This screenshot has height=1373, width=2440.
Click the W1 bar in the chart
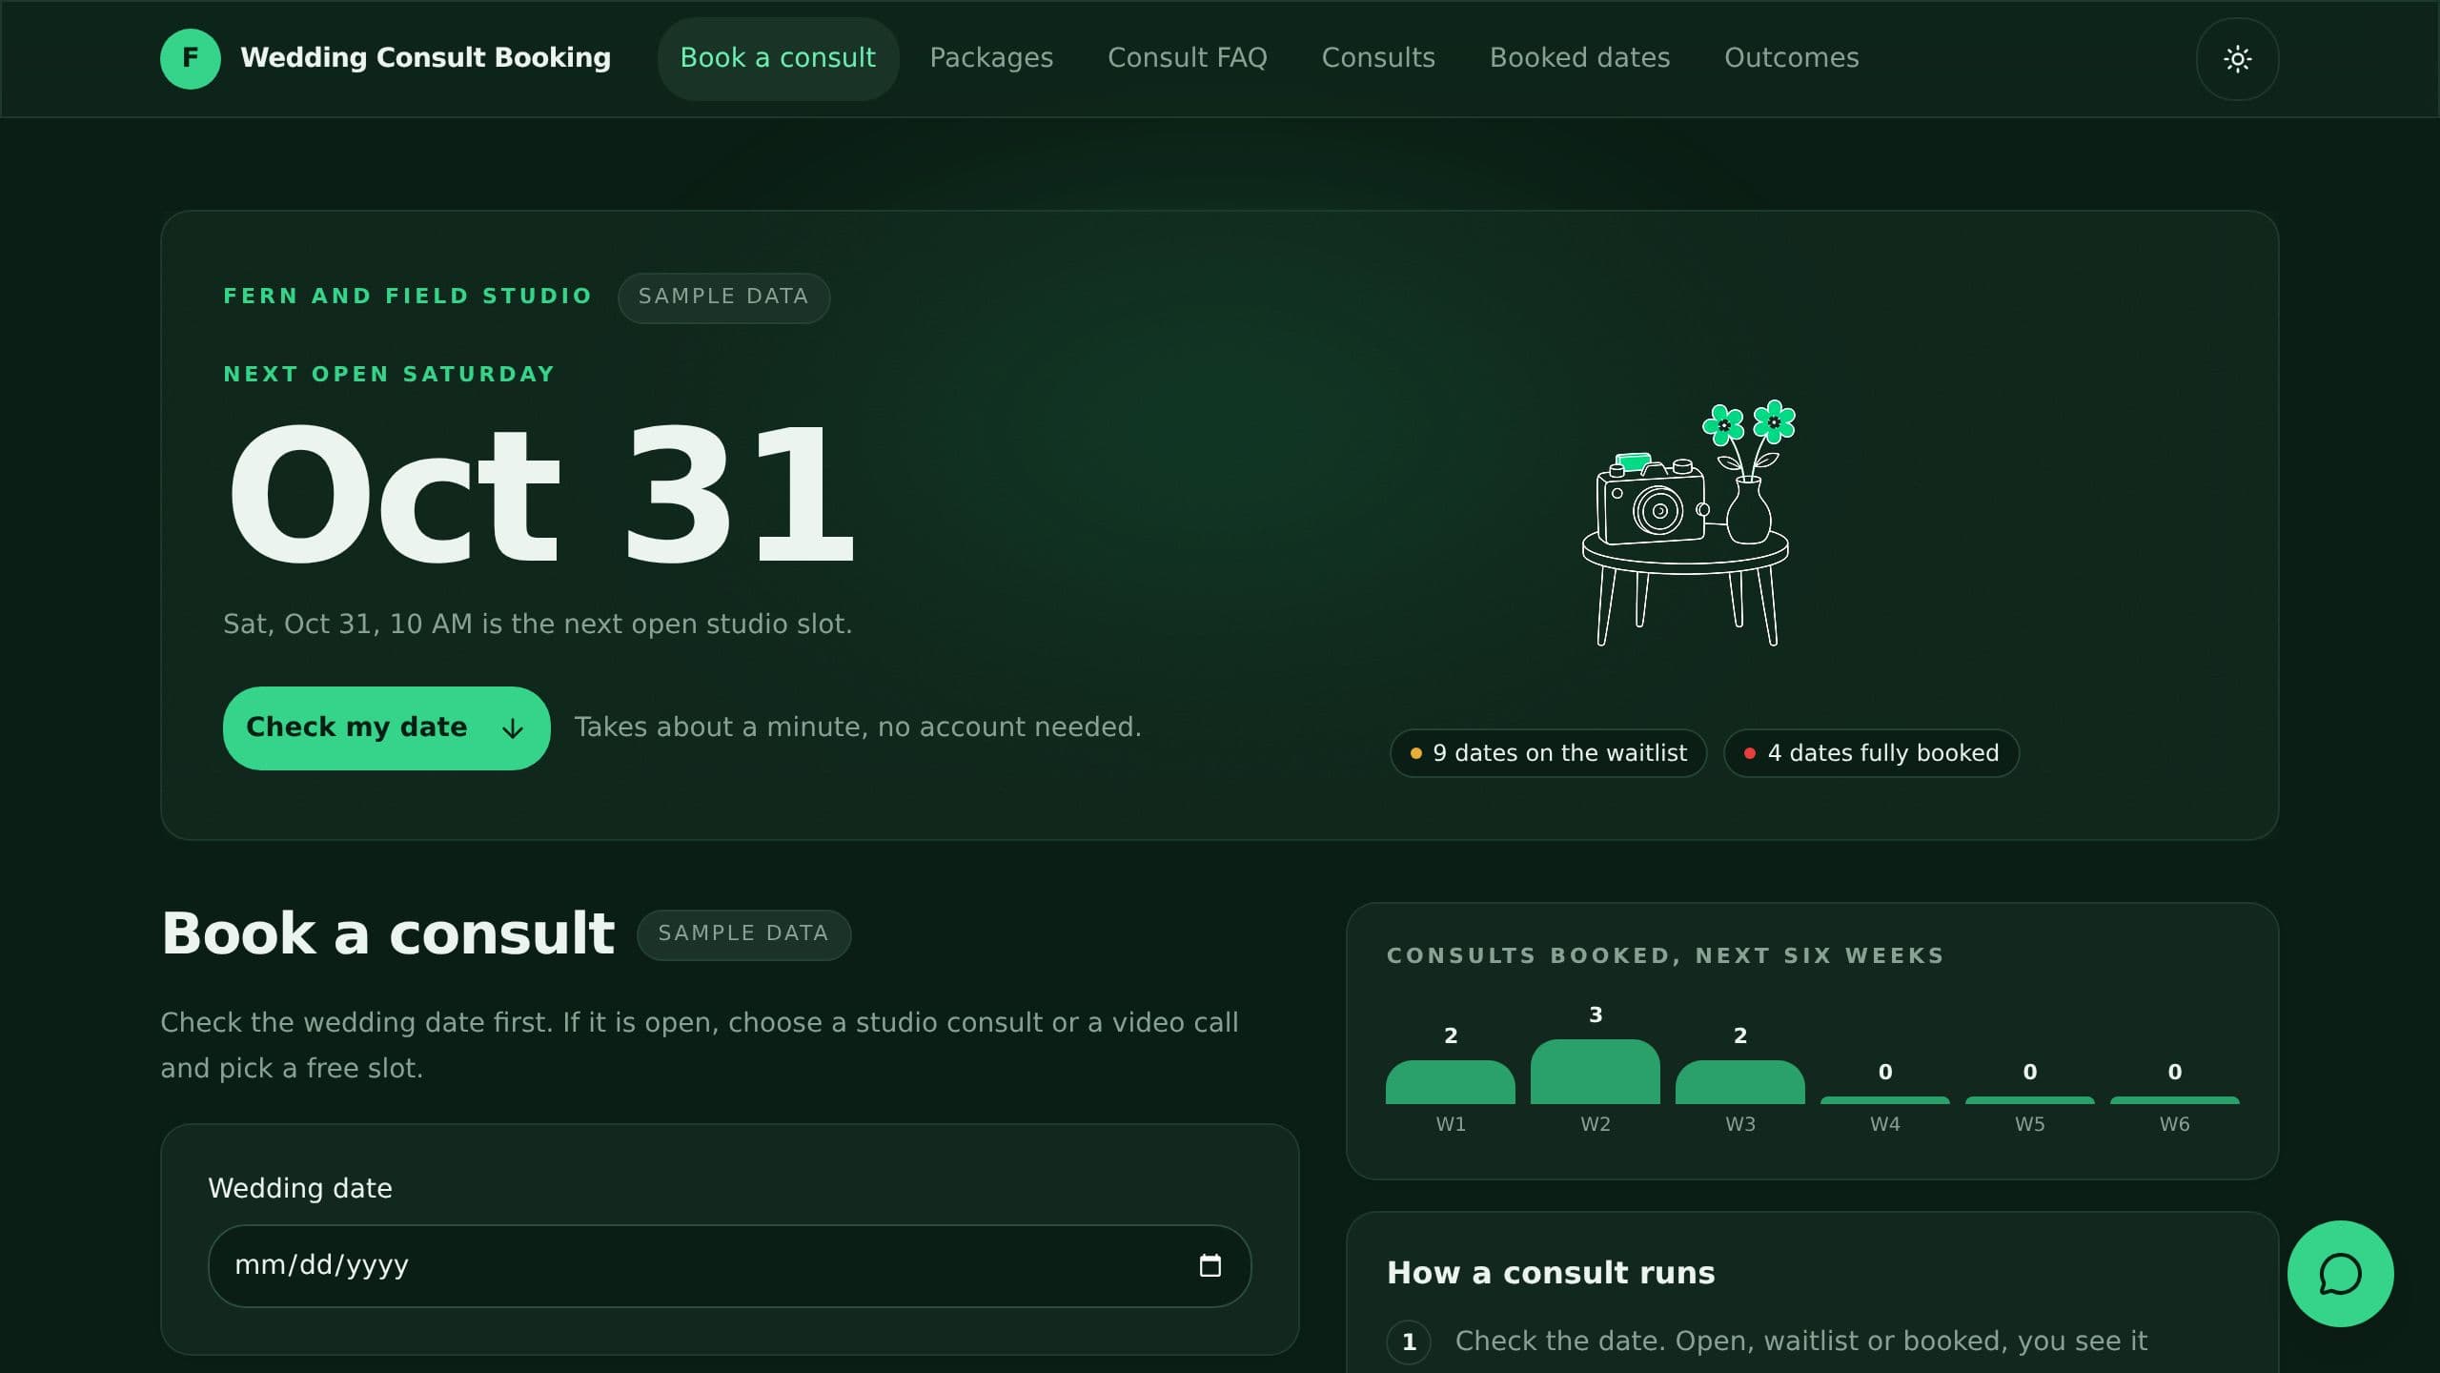click(x=1450, y=1082)
